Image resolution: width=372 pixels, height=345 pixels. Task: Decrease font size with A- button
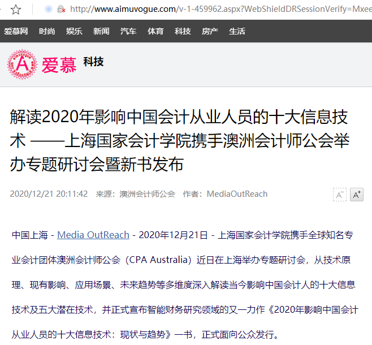tap(340, 195)
